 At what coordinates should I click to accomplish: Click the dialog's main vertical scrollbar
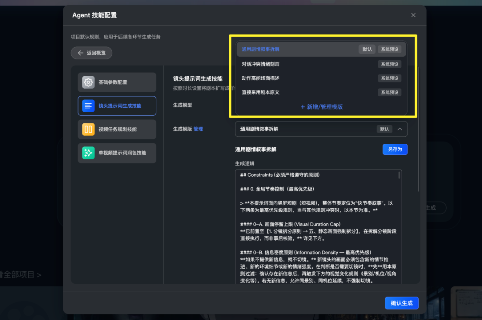pos(418,129)
